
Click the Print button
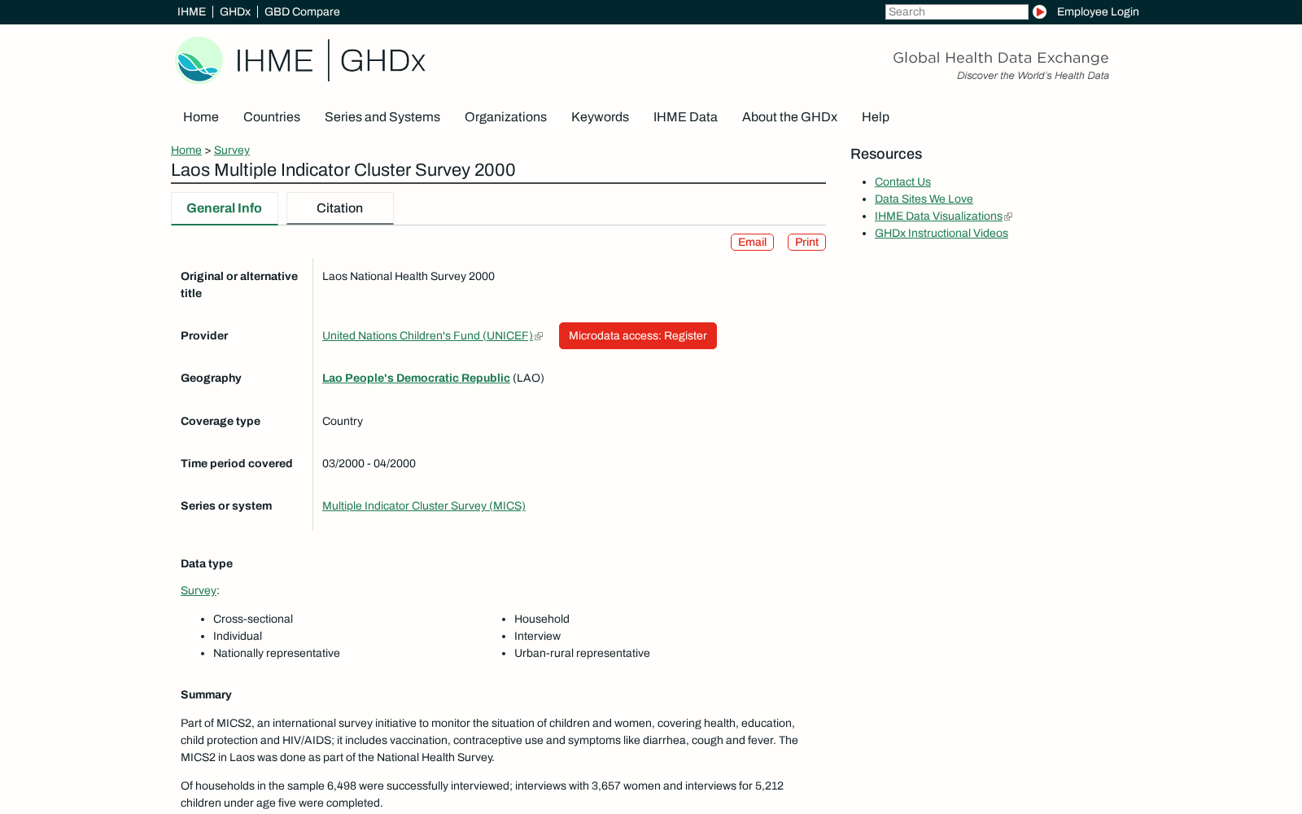[806, 242]
